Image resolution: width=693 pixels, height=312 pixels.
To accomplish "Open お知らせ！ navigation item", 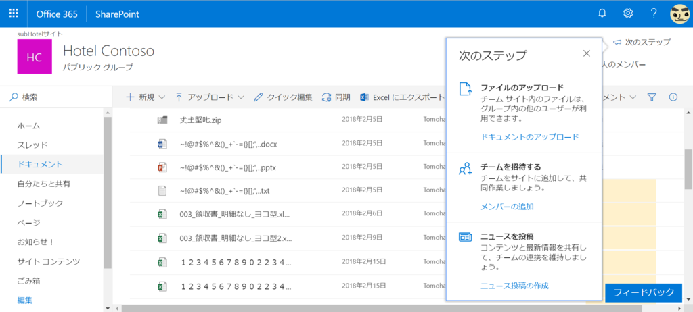I will click(35, 242).
